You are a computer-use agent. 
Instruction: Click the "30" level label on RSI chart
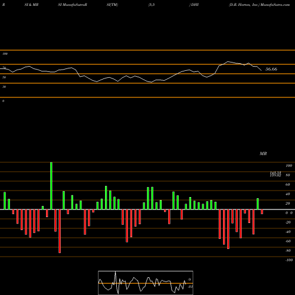tap(4, 87)
